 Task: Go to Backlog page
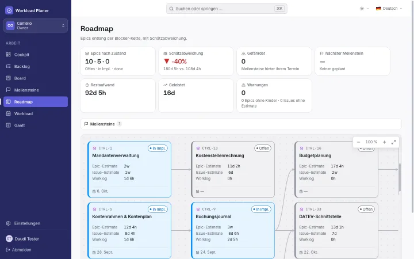[36, 66]
